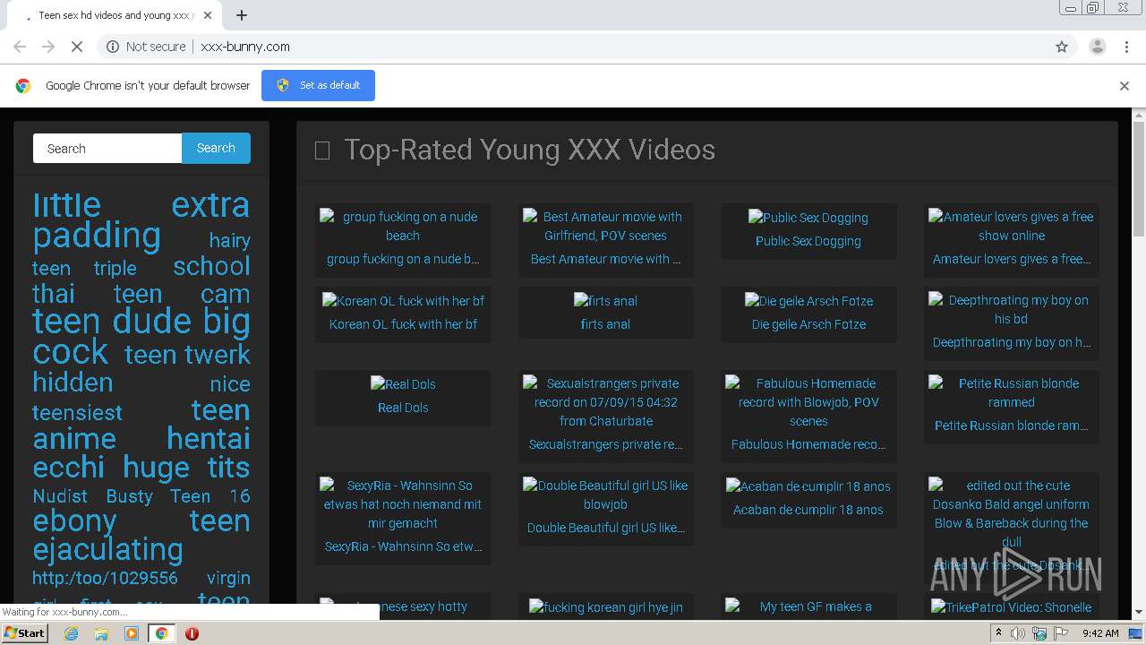Open the Chrome profile avatar
Viewport: 1146px width, 645px height.
click(1097, 47)
